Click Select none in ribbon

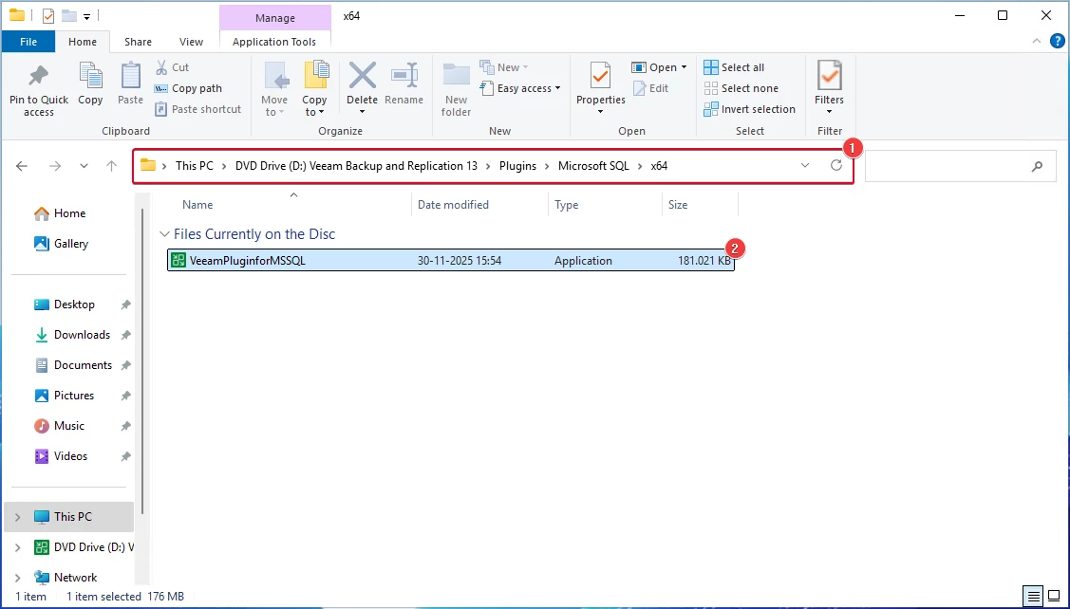pos(741,88)
